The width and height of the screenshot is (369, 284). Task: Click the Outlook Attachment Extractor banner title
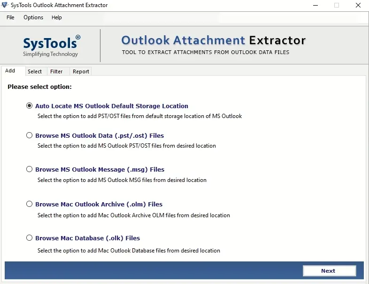click(214, 40)
